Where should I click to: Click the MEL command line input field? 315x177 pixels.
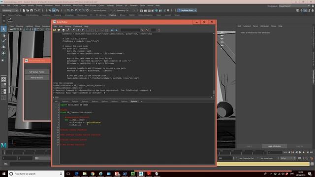30,164
